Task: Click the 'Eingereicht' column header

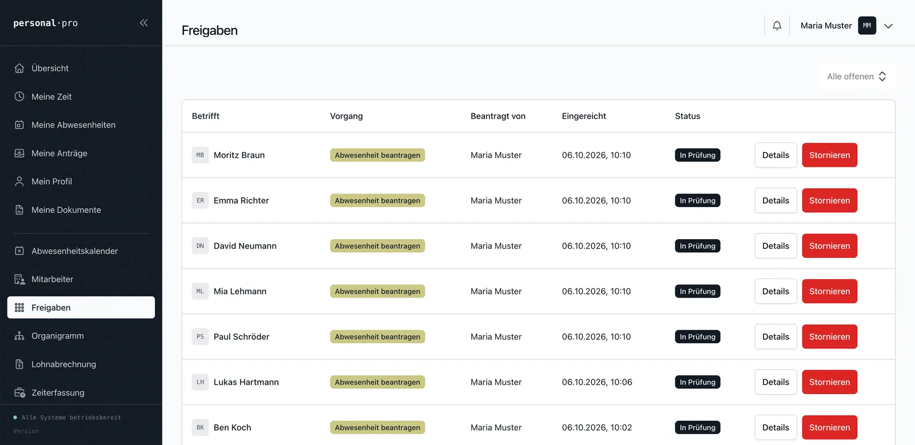Action: click(584, 116)
